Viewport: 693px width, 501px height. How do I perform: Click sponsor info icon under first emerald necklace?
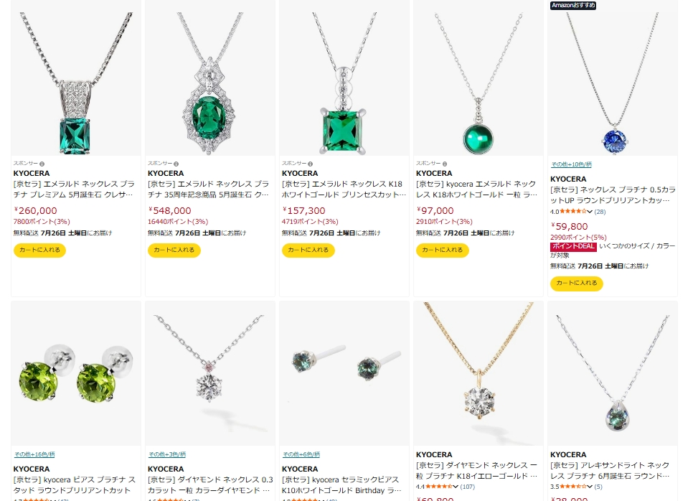click(x=42, y=164)
